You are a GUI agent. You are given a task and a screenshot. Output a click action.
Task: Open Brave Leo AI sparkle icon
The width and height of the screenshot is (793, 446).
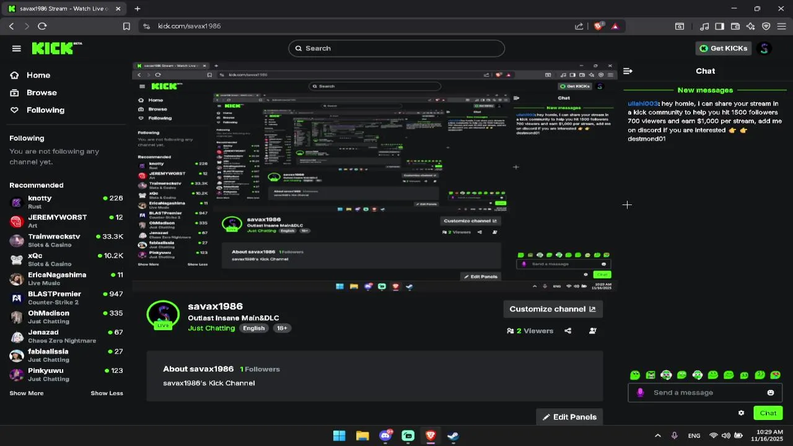click(x=751, y=26)
